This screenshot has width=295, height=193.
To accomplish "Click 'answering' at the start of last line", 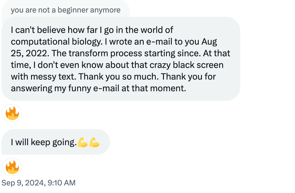I will (x=32, y=88).
